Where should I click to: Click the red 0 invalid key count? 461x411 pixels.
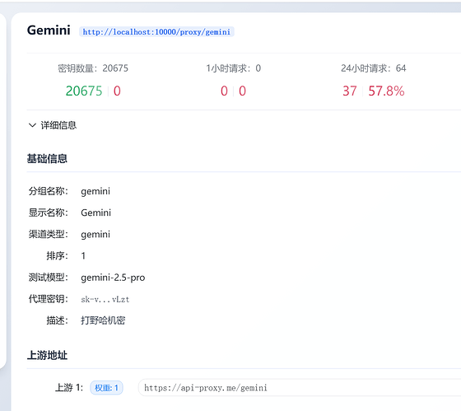point(117,91)
